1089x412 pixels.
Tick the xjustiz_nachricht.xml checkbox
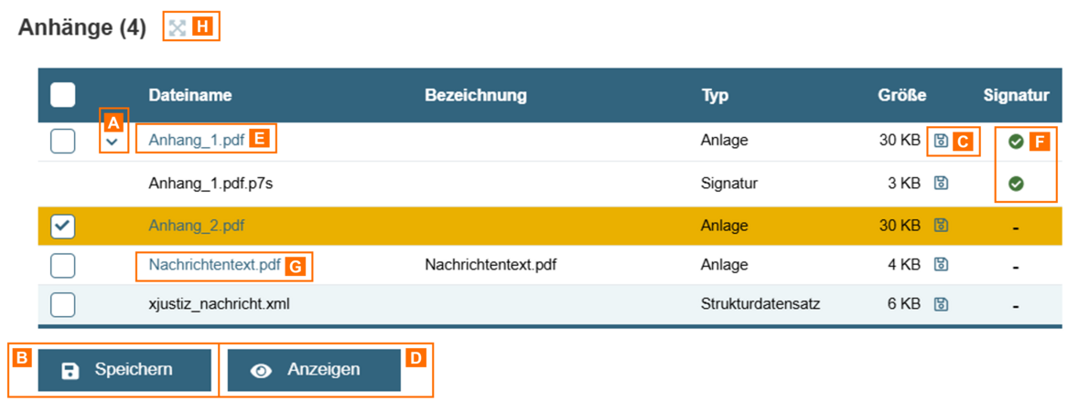[x=62, y=304]
